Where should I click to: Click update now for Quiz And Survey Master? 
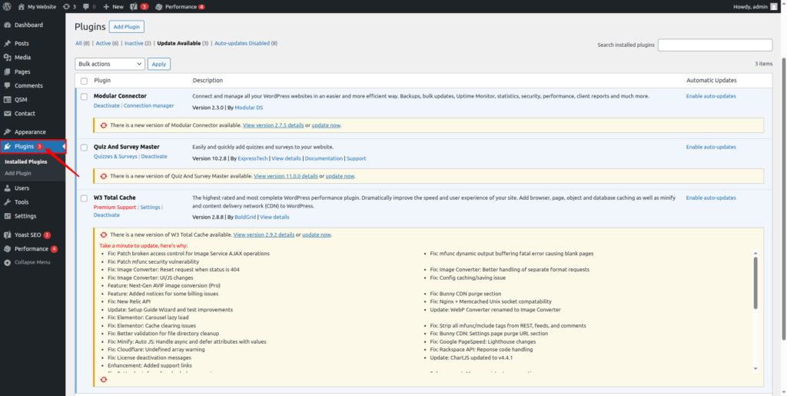[340, 176]
